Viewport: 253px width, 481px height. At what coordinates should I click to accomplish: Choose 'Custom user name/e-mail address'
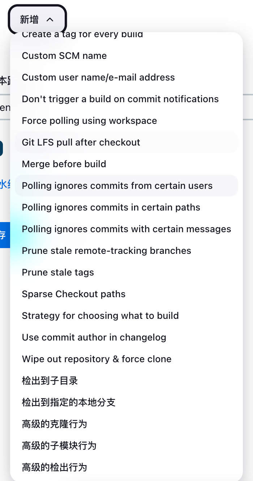click(98, 77)
